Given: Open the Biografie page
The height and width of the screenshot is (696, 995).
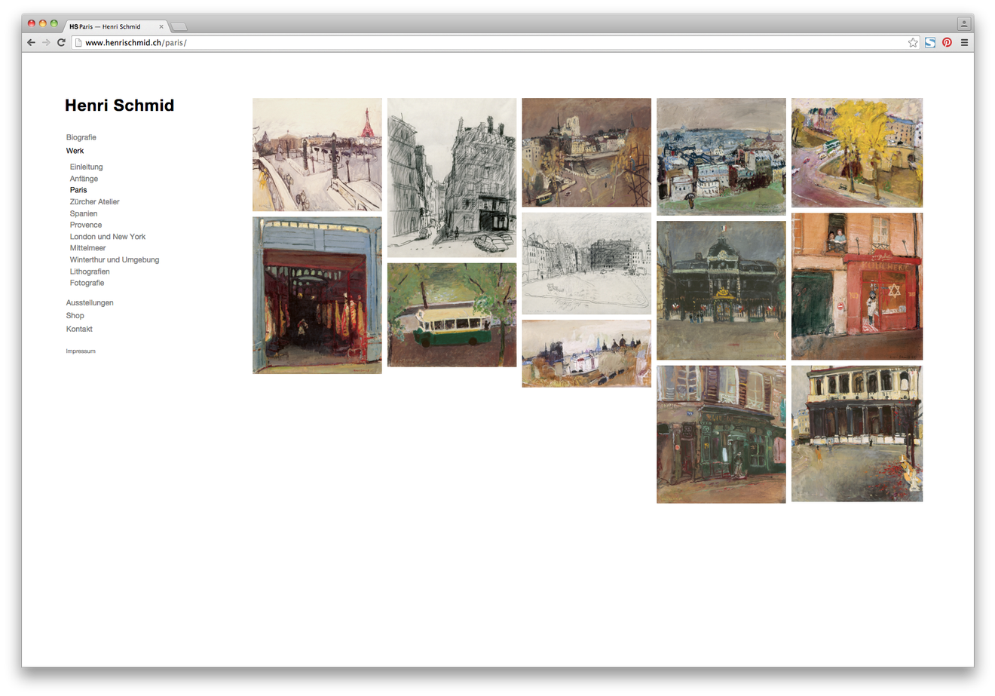Looking at the screenshot, I should (81, 137).
